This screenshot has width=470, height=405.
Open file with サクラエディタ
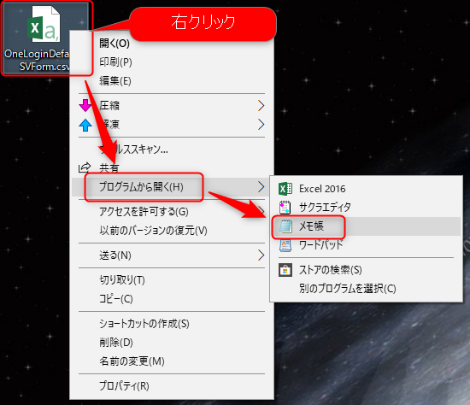366,207
